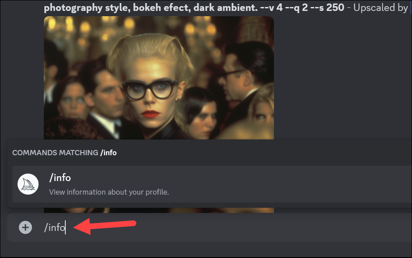Click the "Upscaled by" text

pos(380,7)
